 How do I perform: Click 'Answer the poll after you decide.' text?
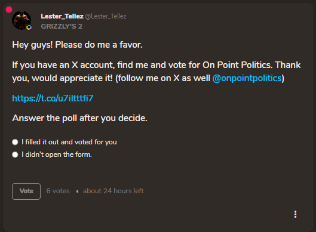pos(80,118)
